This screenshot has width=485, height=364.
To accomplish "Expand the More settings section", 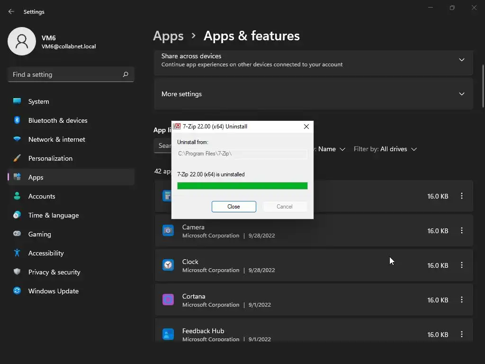I will 461,94.
